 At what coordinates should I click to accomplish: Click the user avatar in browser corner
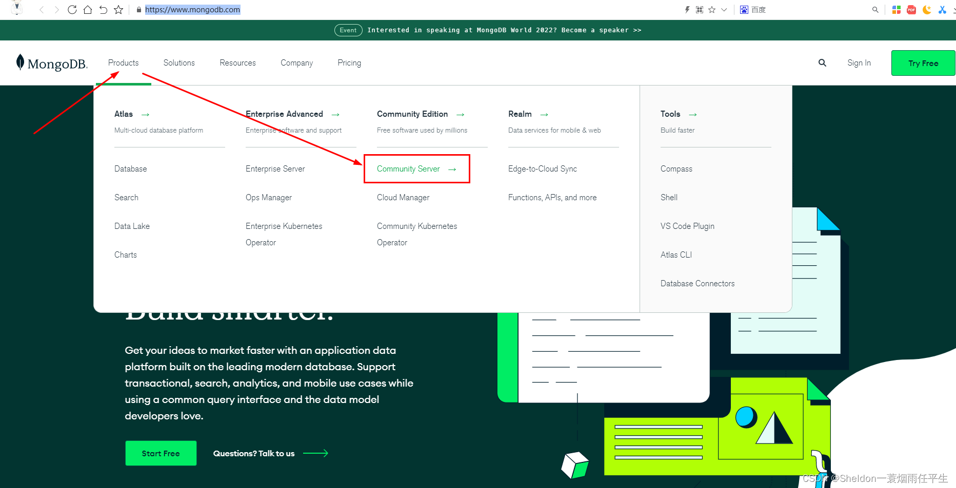click(17, 7)
